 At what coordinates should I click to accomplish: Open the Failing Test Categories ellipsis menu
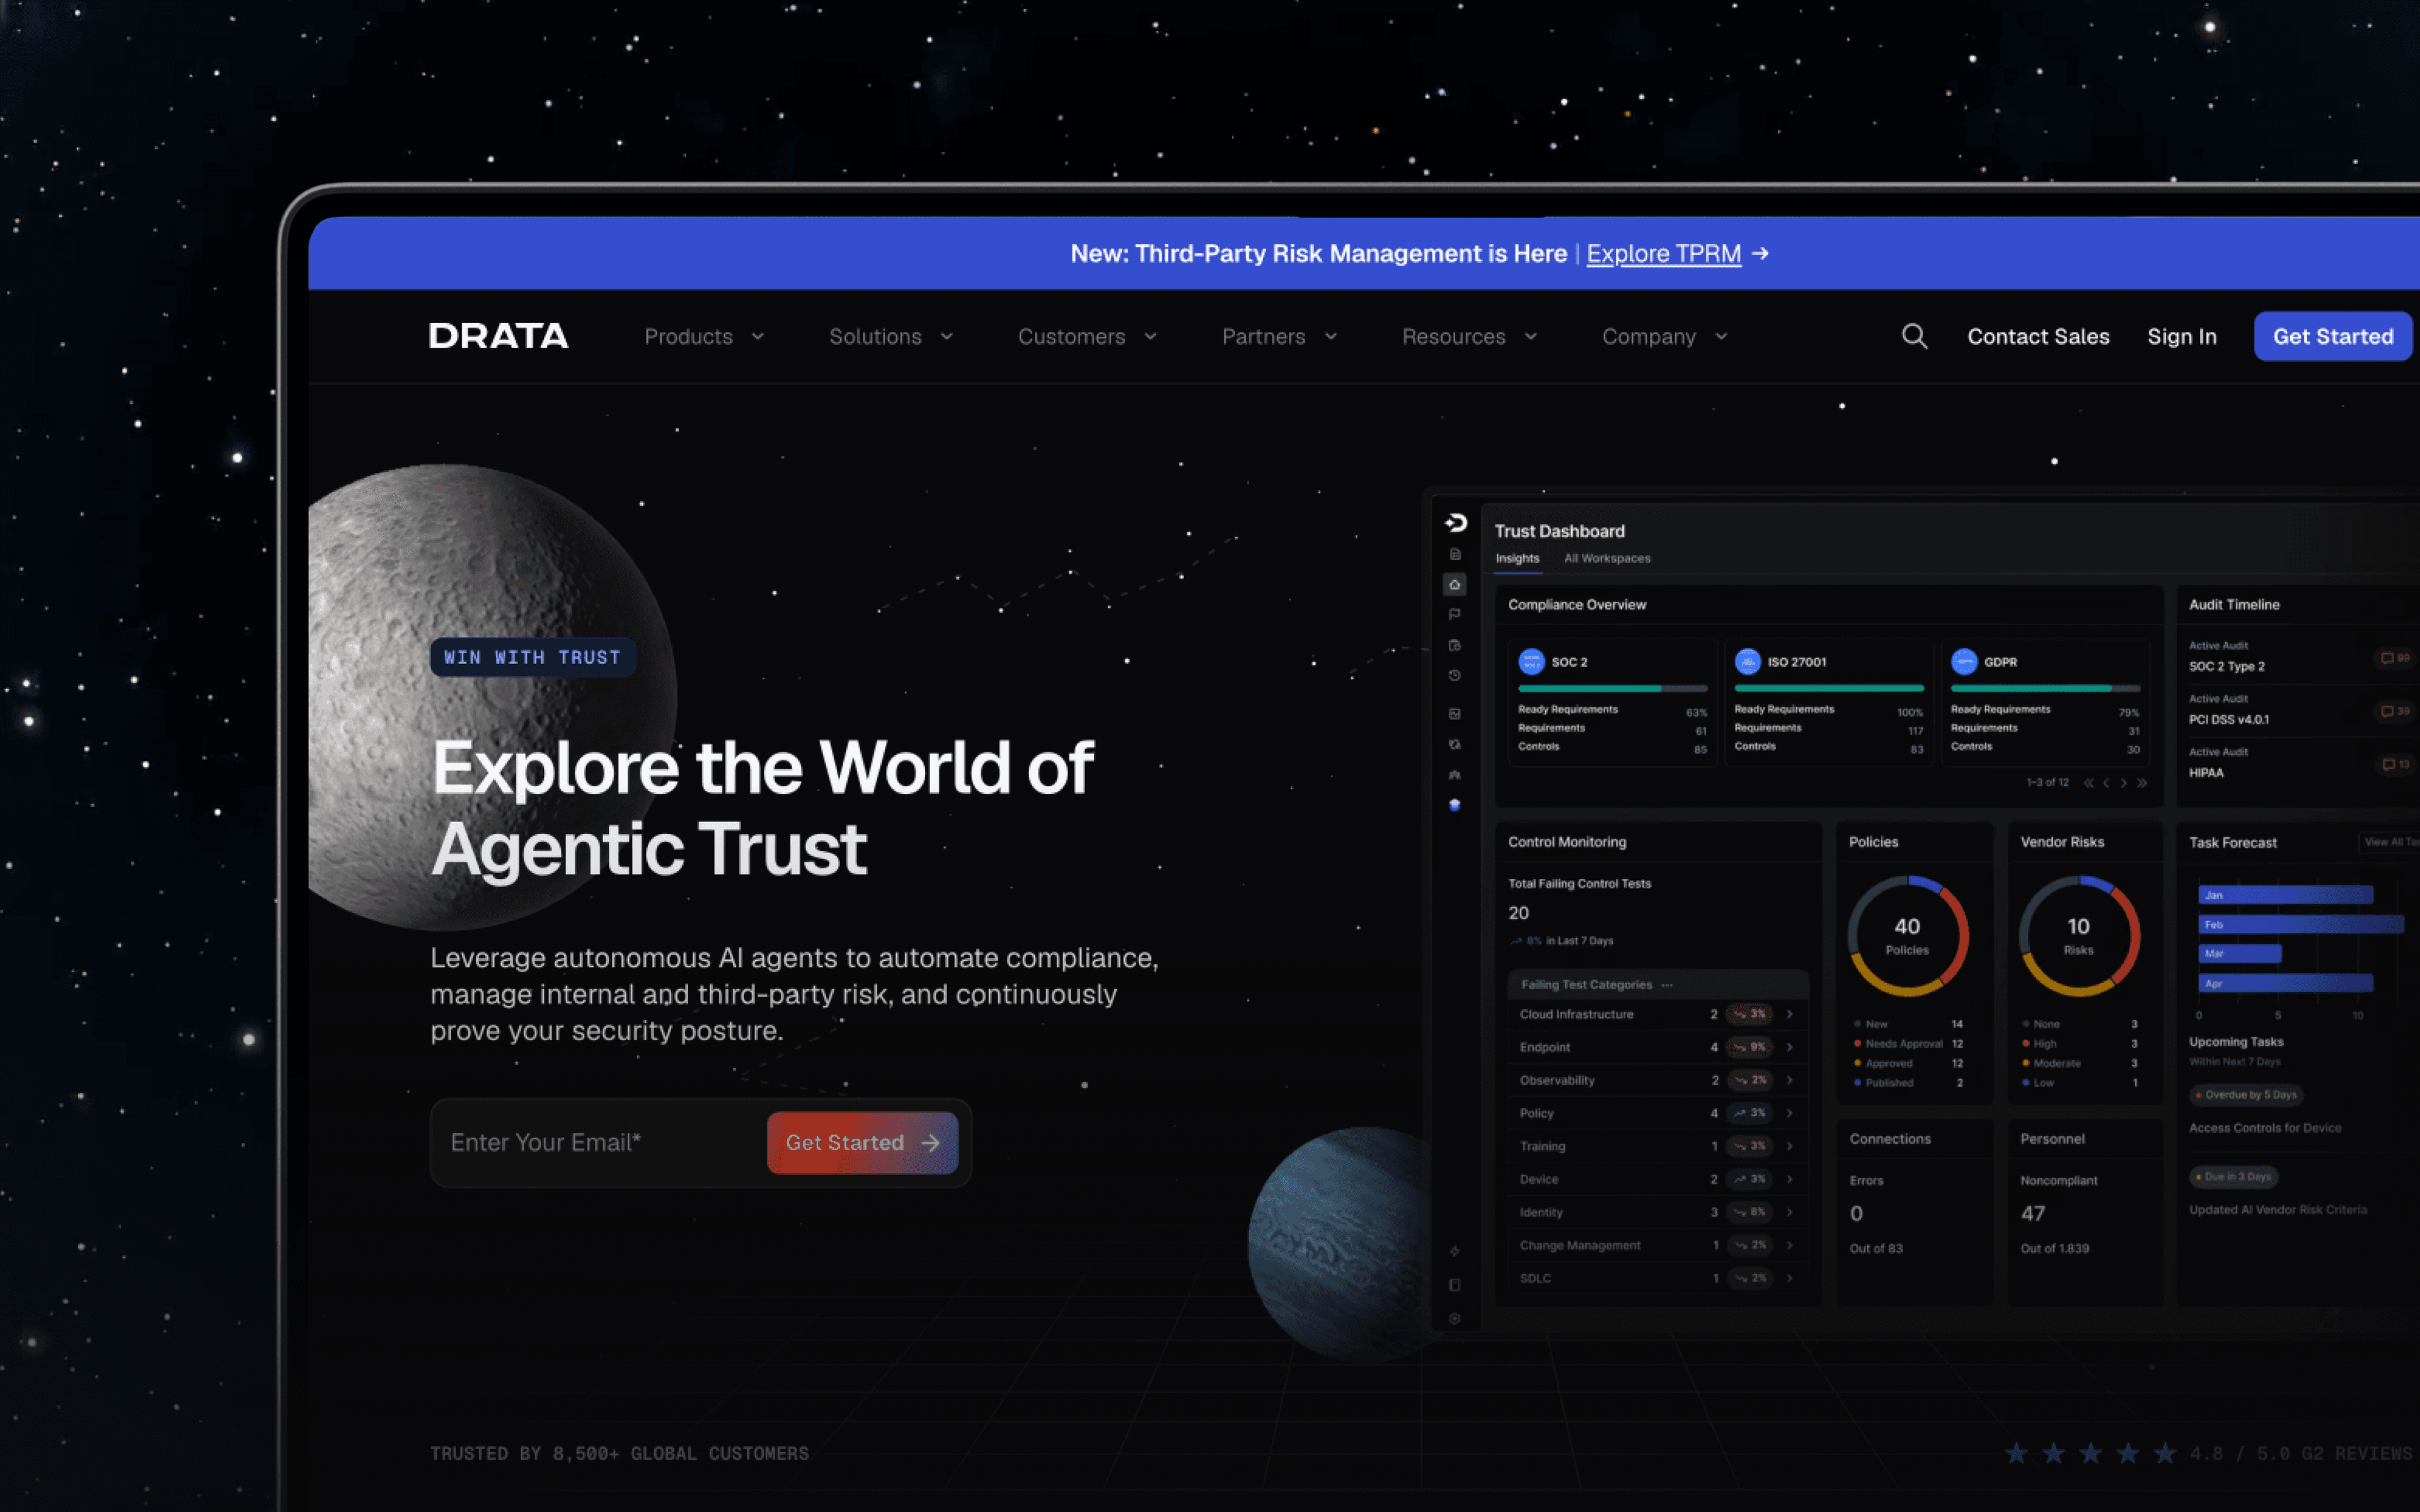point(1667,985)
